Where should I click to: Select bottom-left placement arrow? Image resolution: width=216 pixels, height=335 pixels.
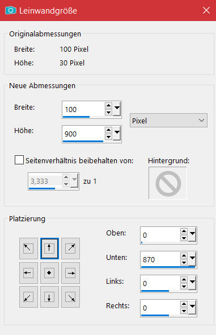click(28, 297)
